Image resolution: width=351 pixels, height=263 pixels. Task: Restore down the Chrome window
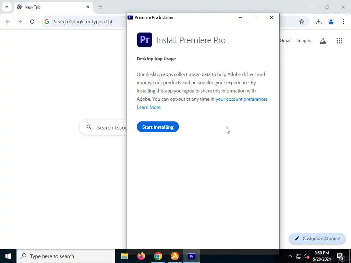tap(327, 7)
